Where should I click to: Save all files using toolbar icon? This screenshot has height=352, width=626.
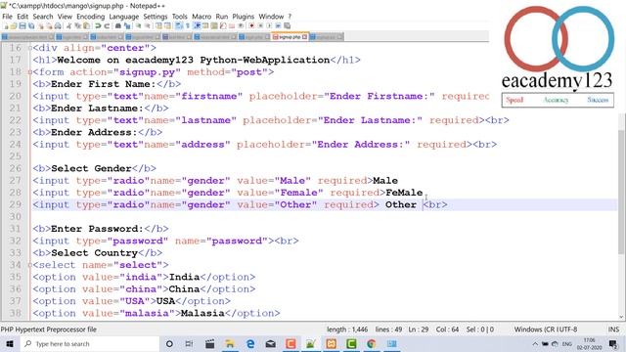pos(31,26)
